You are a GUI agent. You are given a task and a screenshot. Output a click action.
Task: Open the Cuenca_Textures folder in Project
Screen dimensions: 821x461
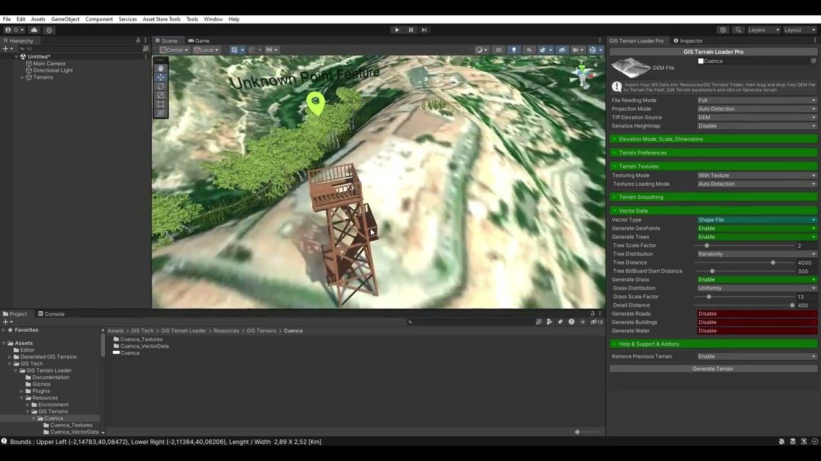pyautogui.click(x=137, y=339)
